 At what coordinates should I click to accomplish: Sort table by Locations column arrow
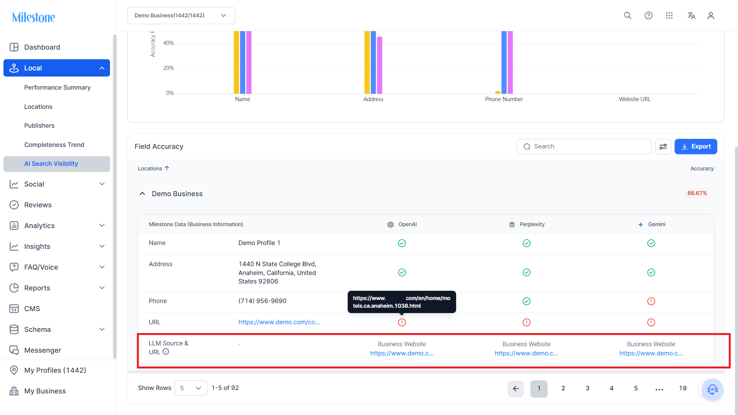pyautogui.click(x=167, y=168)
